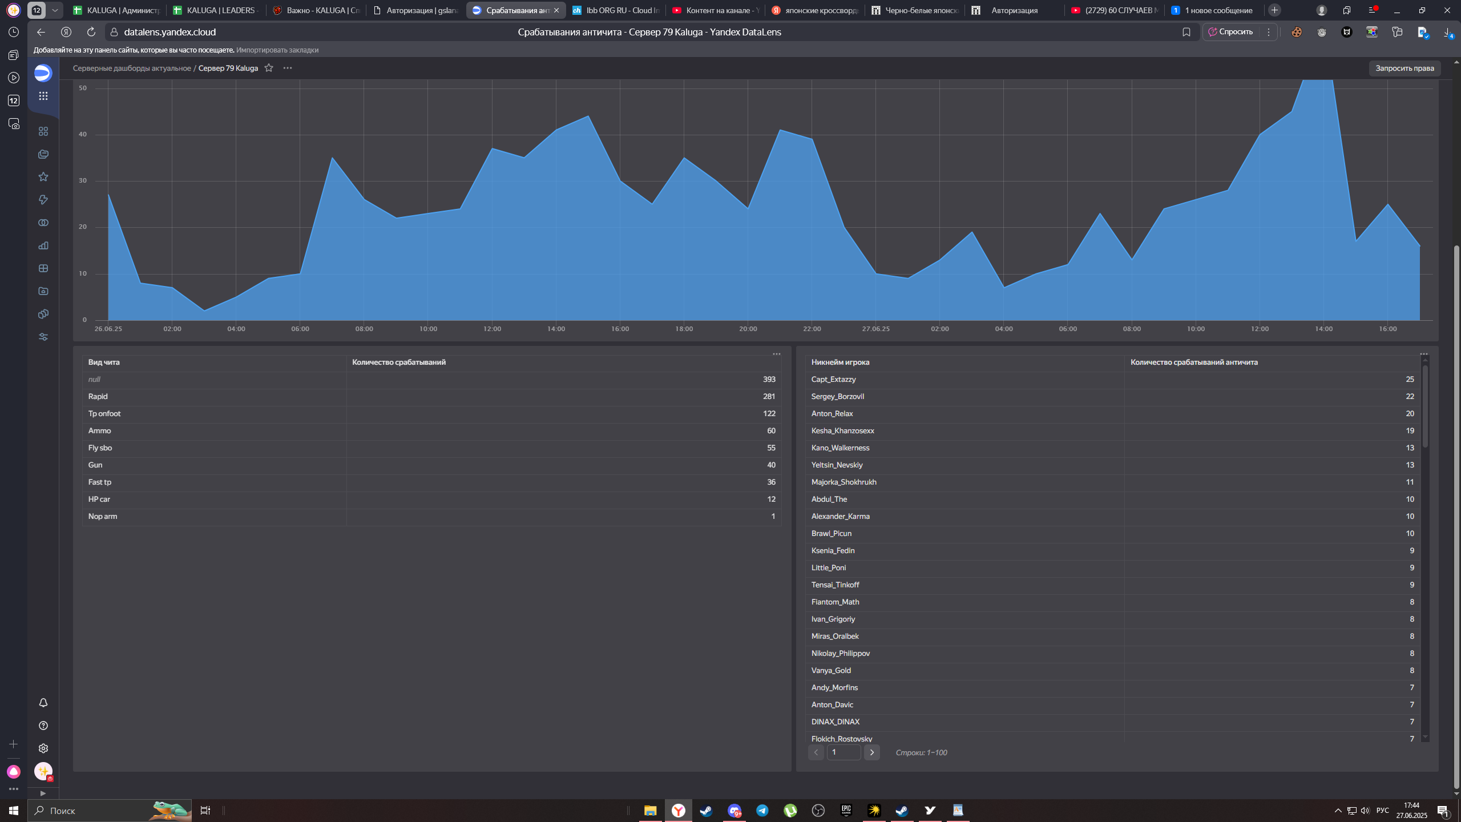Image resolution: width=1461 pixels, height=822 pixels.
Task: Switch to KALUGA LEADERS tab
Action: point(216,10)
